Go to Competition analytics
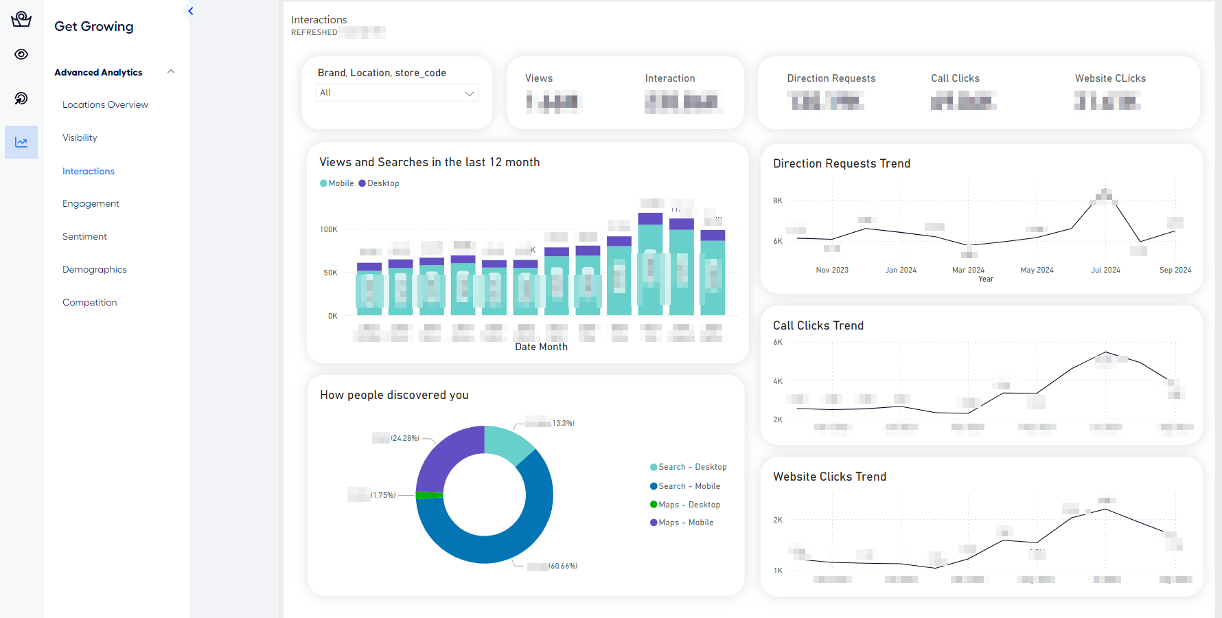The image size is (1222, 618). coord(89,302)
